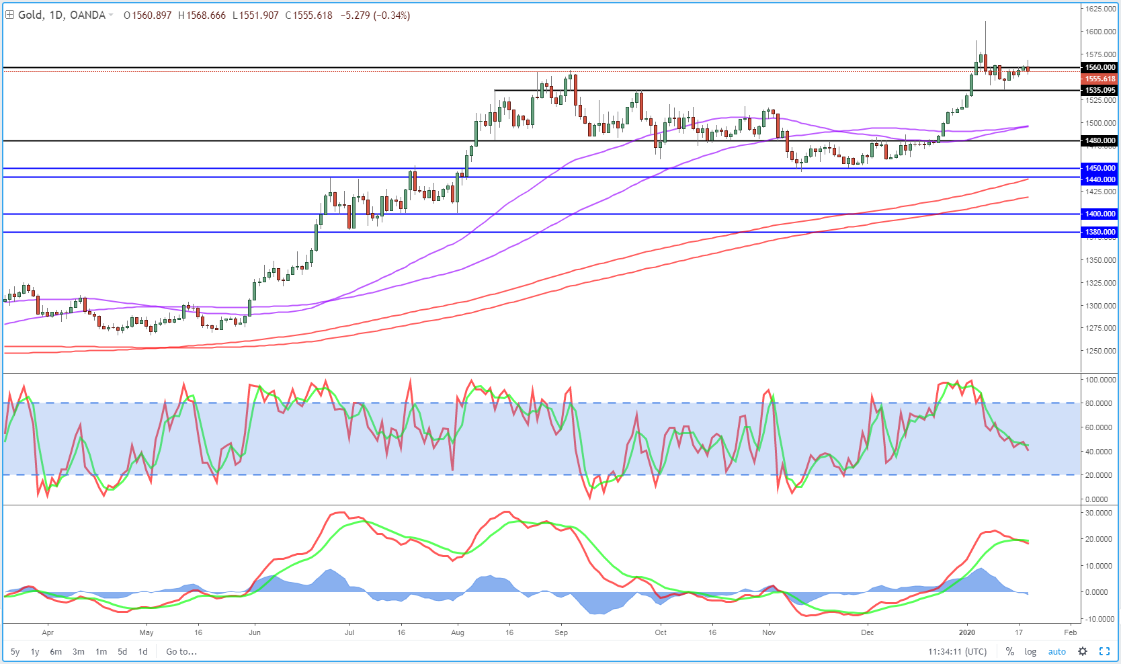Click the Jun label on time axis

pos(255,632)
